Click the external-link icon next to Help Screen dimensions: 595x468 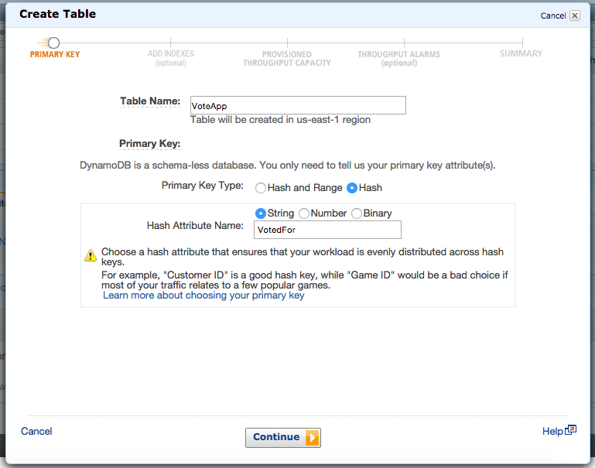[571, 430]
